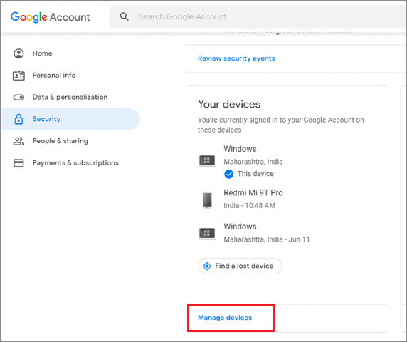This screenshot has height=342, width=407.
Task: Click the This device label
Action: [255, 174]
